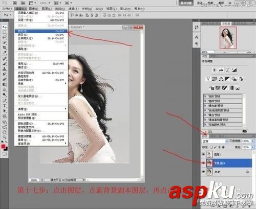The image size is (256, 209).
Task: Select the Horizontal Type tool
Action: point(4,106)
